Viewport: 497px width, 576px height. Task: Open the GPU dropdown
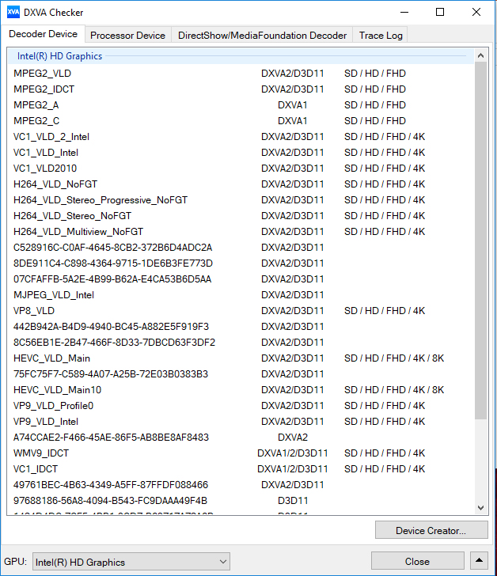tap(131, 562)
